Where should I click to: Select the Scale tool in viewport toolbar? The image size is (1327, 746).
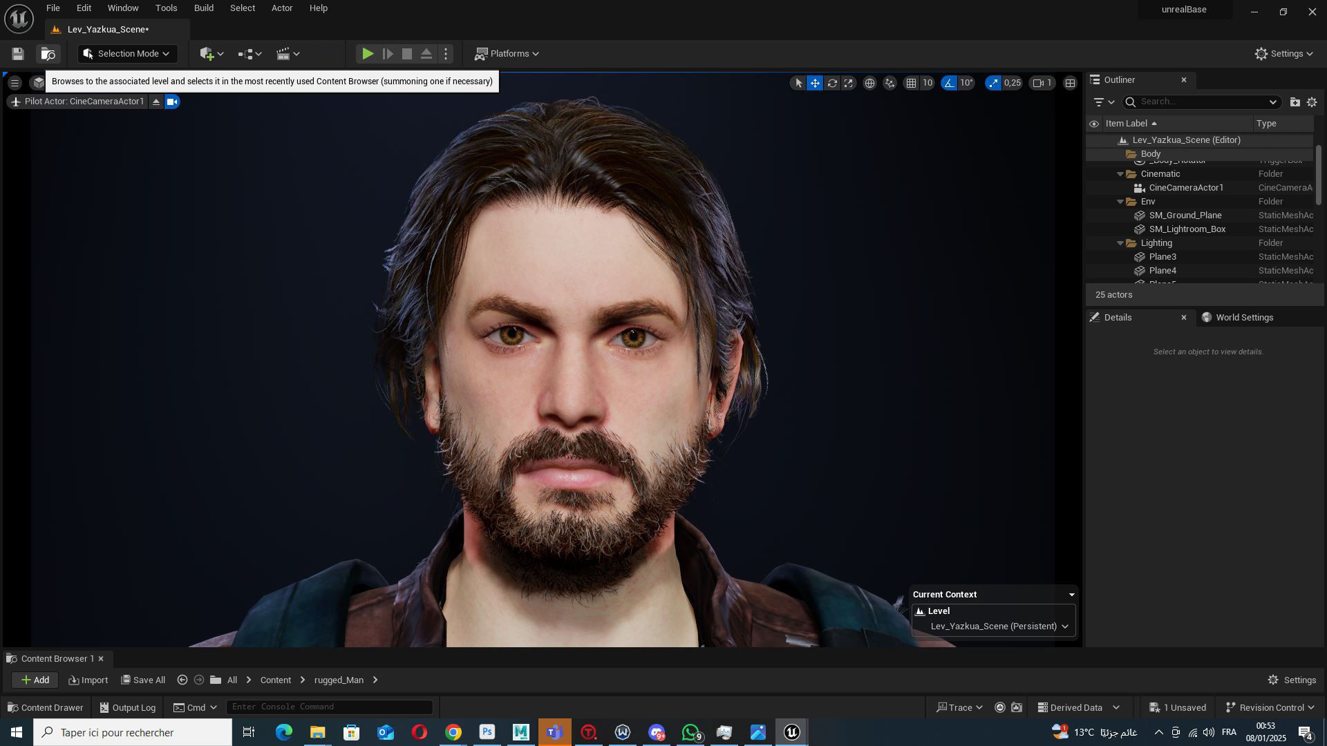(x=849, y=83)
